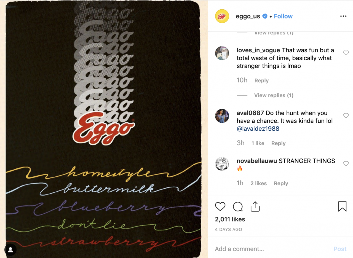The width and height of the screenshot is (353, 258).
Task: Reply to novabellauwu's comment
Action: coord(281,184)
